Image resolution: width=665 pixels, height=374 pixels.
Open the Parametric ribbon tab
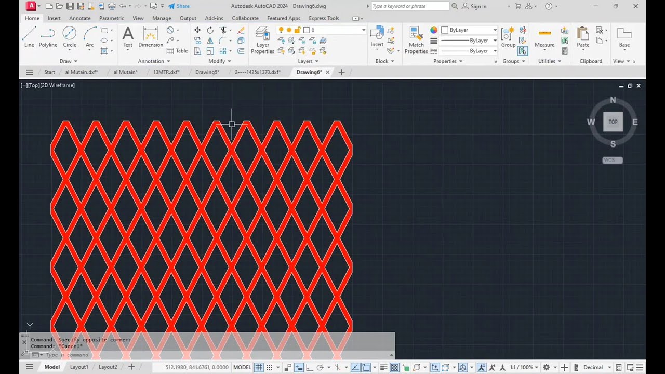click(112, 18)
